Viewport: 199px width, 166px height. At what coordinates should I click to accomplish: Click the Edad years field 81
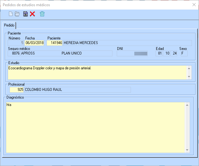click(159, 53)
